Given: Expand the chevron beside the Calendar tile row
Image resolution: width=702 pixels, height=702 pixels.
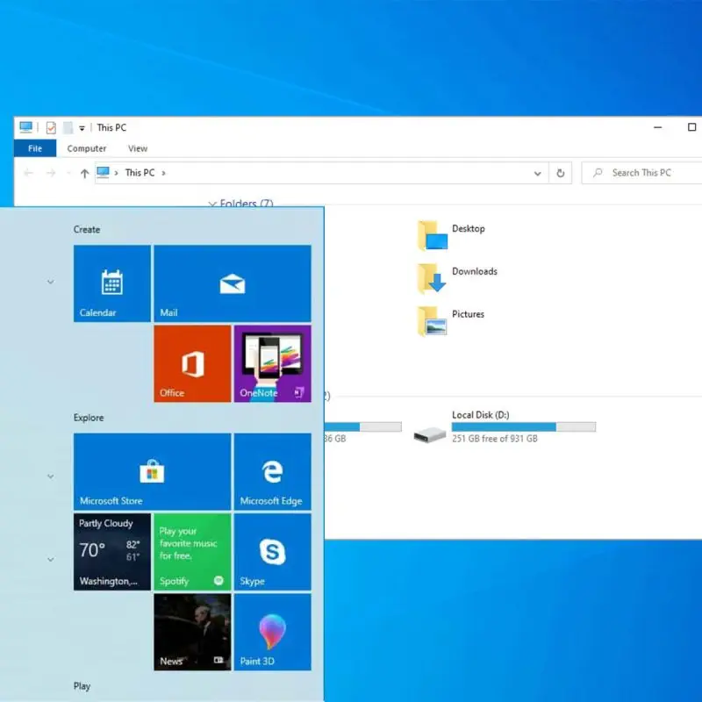Looking at the screenshot, I should pyautogui.click(x=51, y=282).
